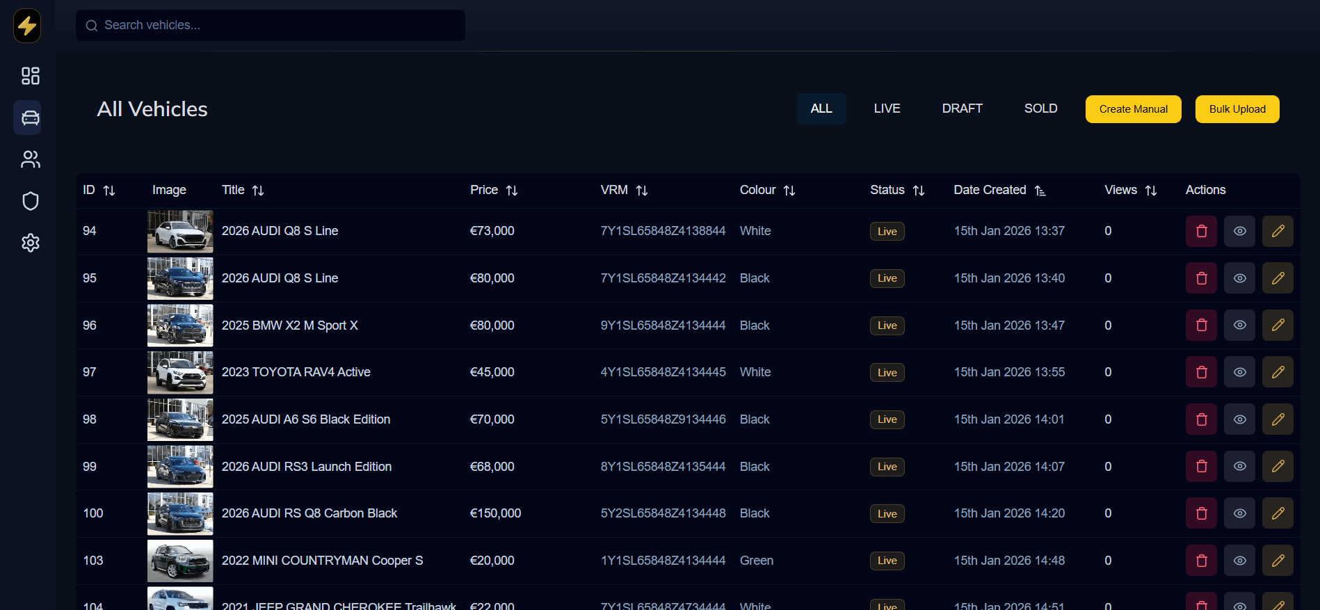Click the lightning bolt app logo

[x=27, y=26]
